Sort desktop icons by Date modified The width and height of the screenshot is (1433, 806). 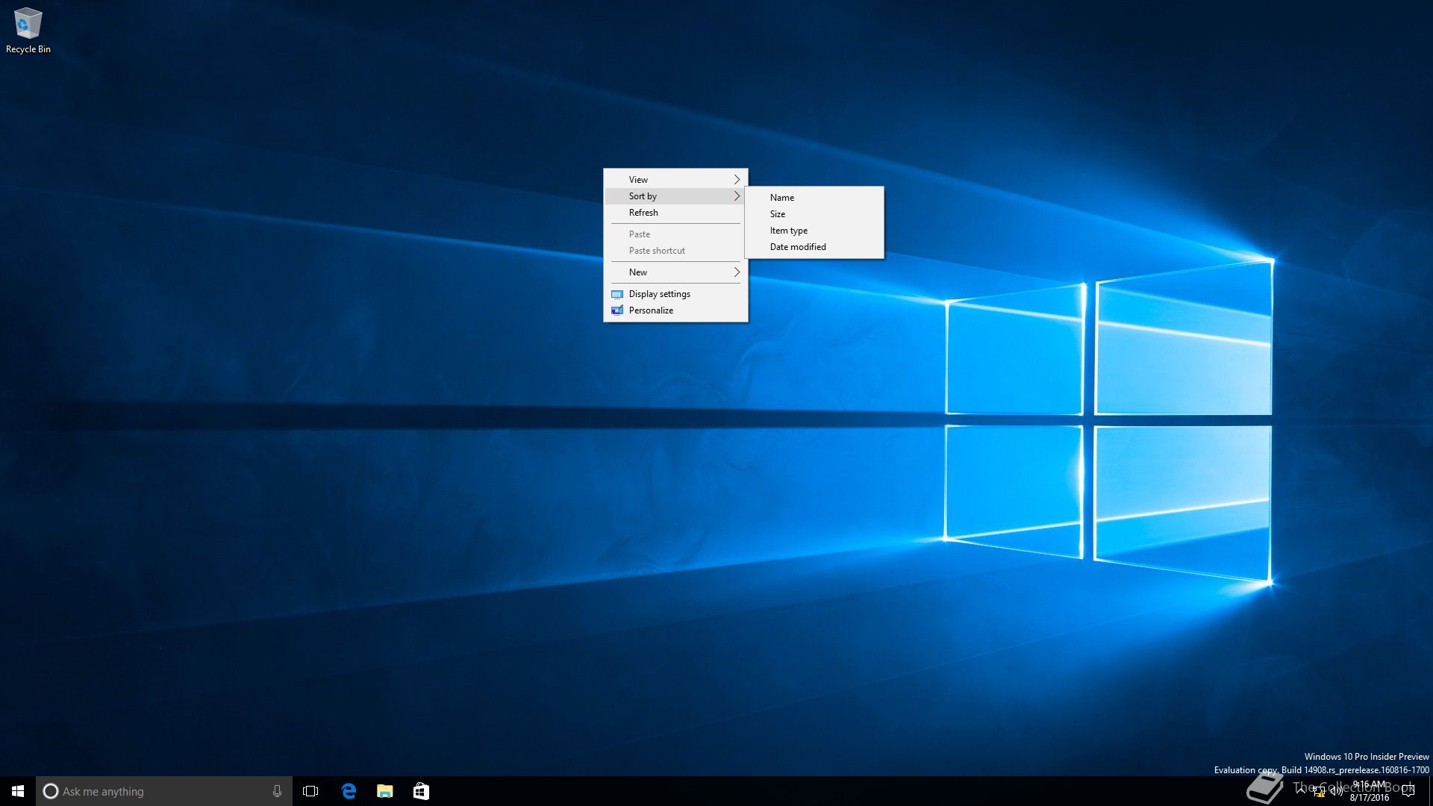tap(814, 246)
